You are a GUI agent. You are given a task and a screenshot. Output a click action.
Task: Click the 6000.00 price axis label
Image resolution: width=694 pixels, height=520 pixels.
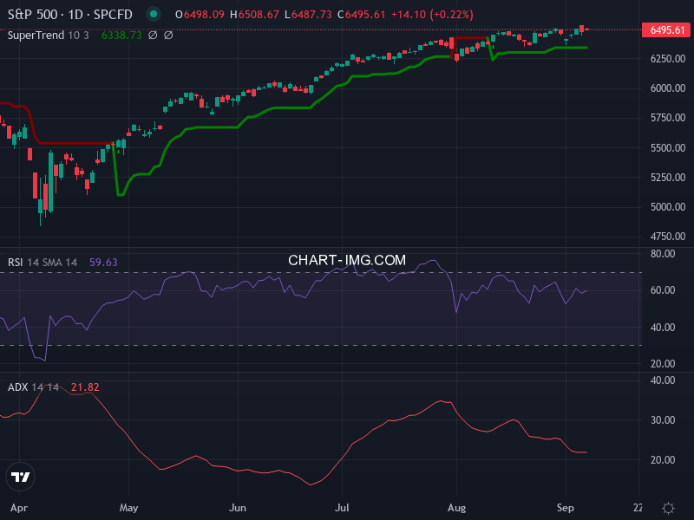668,88
